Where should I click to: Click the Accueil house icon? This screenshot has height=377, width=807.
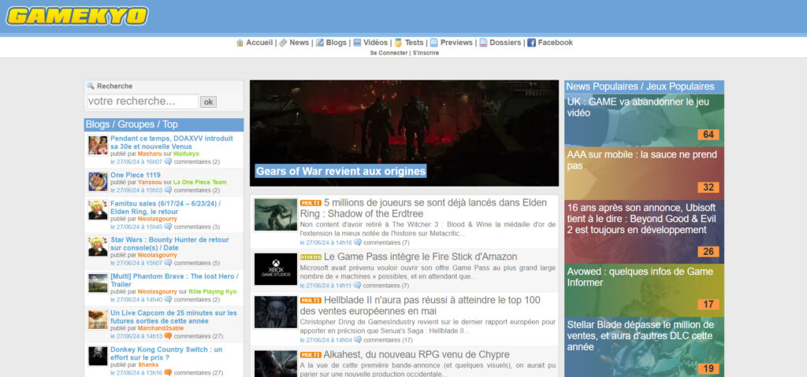240,43
